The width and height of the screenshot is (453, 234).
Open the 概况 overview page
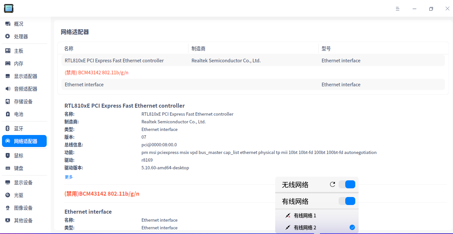click(24, 24)
